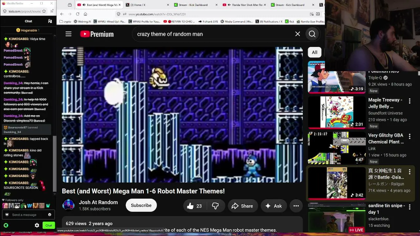The image size is (420, 236).
Task: Open the browser home page
Action: pyautogui.click(x=85, y=14)
